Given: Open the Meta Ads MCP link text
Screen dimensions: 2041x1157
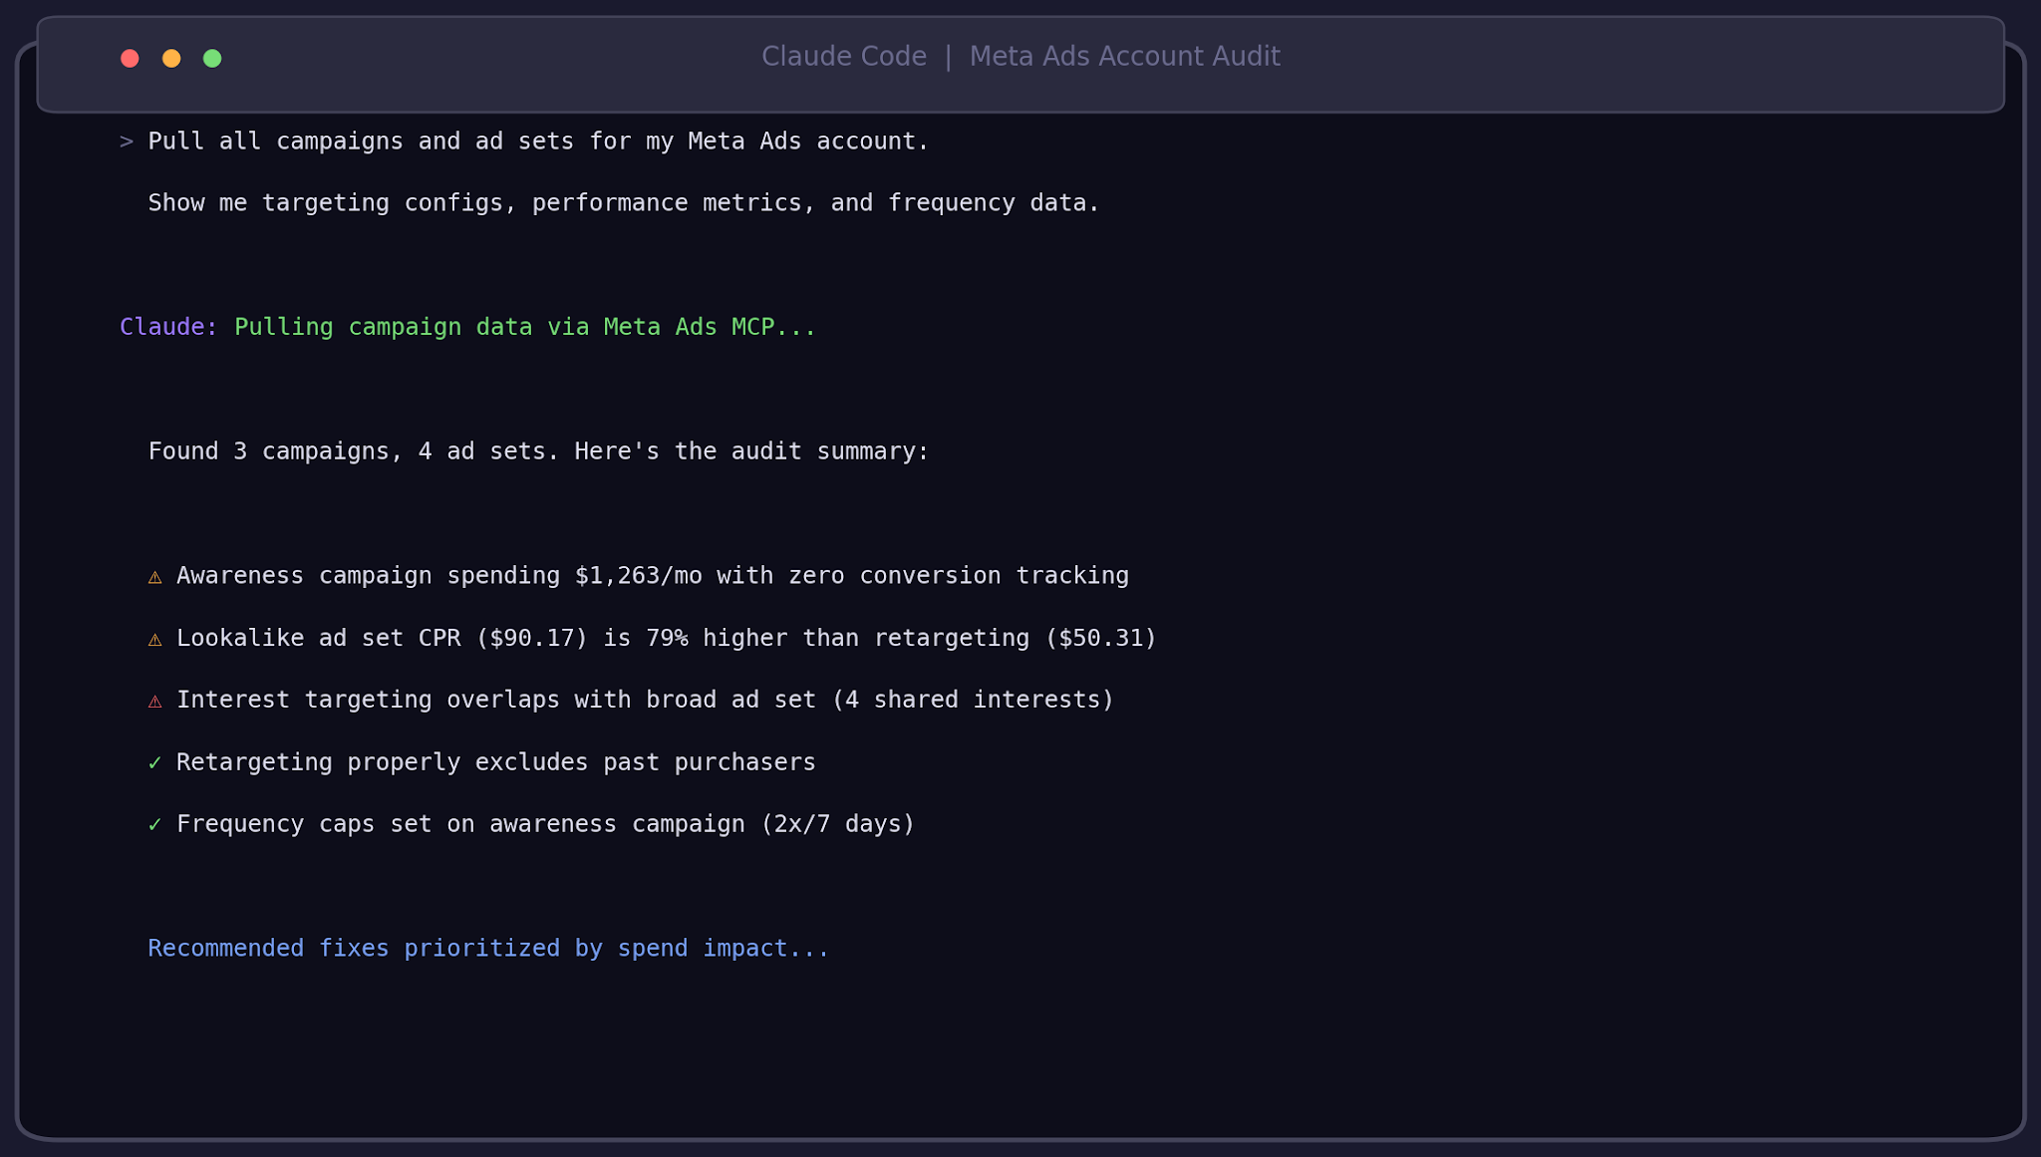Looking at the screenshot, I should coord(692,326).
